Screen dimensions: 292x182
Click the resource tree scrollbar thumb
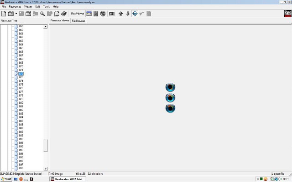click(x=46, y=146)
